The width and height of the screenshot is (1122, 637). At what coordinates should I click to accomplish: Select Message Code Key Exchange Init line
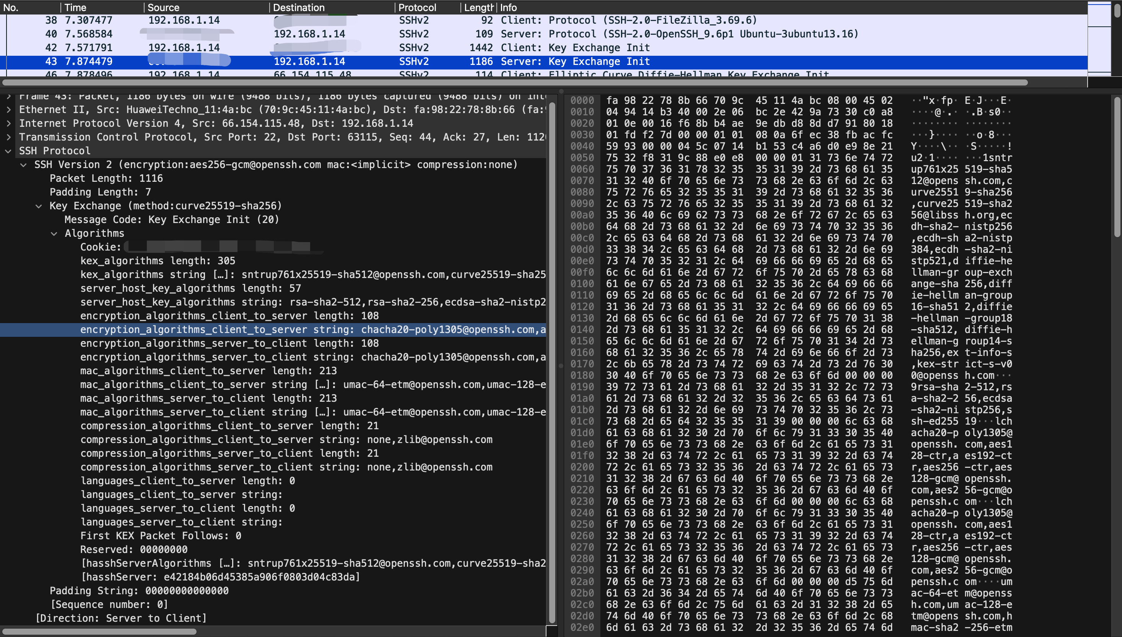click(x=273, y=220)
